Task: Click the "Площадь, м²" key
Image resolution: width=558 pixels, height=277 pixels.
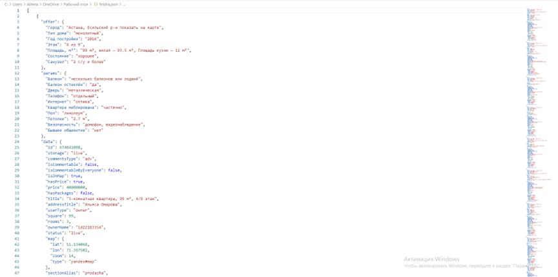Action: point(61,50)
